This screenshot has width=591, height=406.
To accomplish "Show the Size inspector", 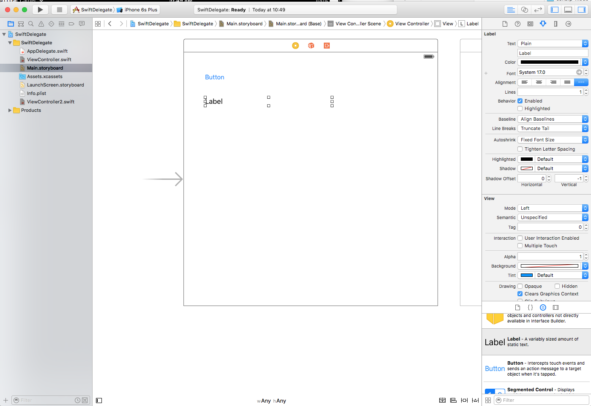I will [x=555, y=24].
